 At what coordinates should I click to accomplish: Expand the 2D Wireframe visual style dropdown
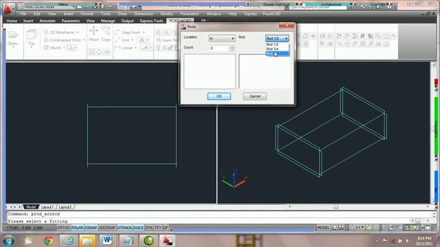pyautogui.click(x=78, y=32)
